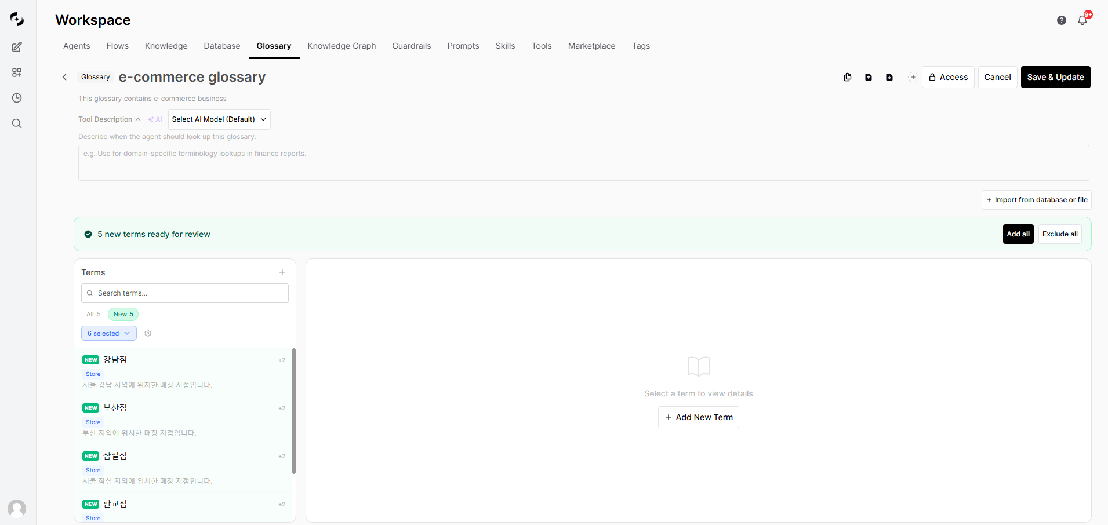Open the 6 selected dropdown
This screenshot has width=1108, height=525.
[x=109, y=333]
